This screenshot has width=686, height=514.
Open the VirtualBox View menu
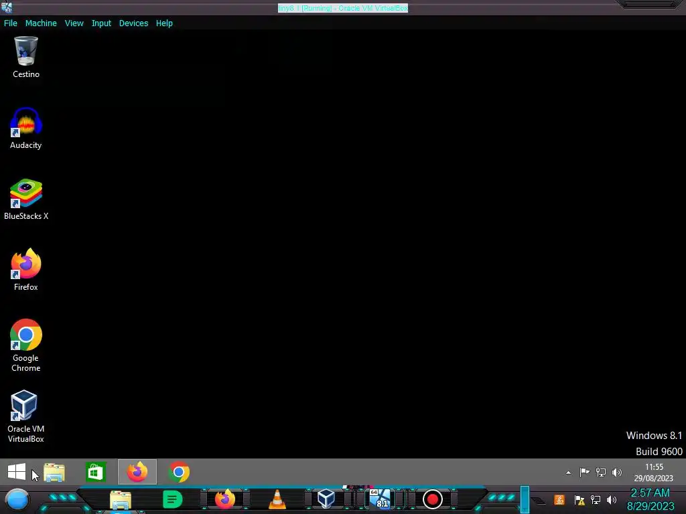74,23
